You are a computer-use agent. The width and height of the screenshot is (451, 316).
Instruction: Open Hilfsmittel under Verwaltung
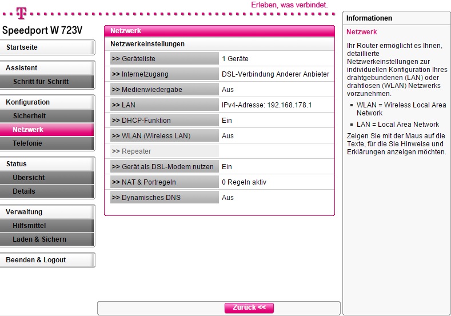pyautogui.click(x=47, y=226)
